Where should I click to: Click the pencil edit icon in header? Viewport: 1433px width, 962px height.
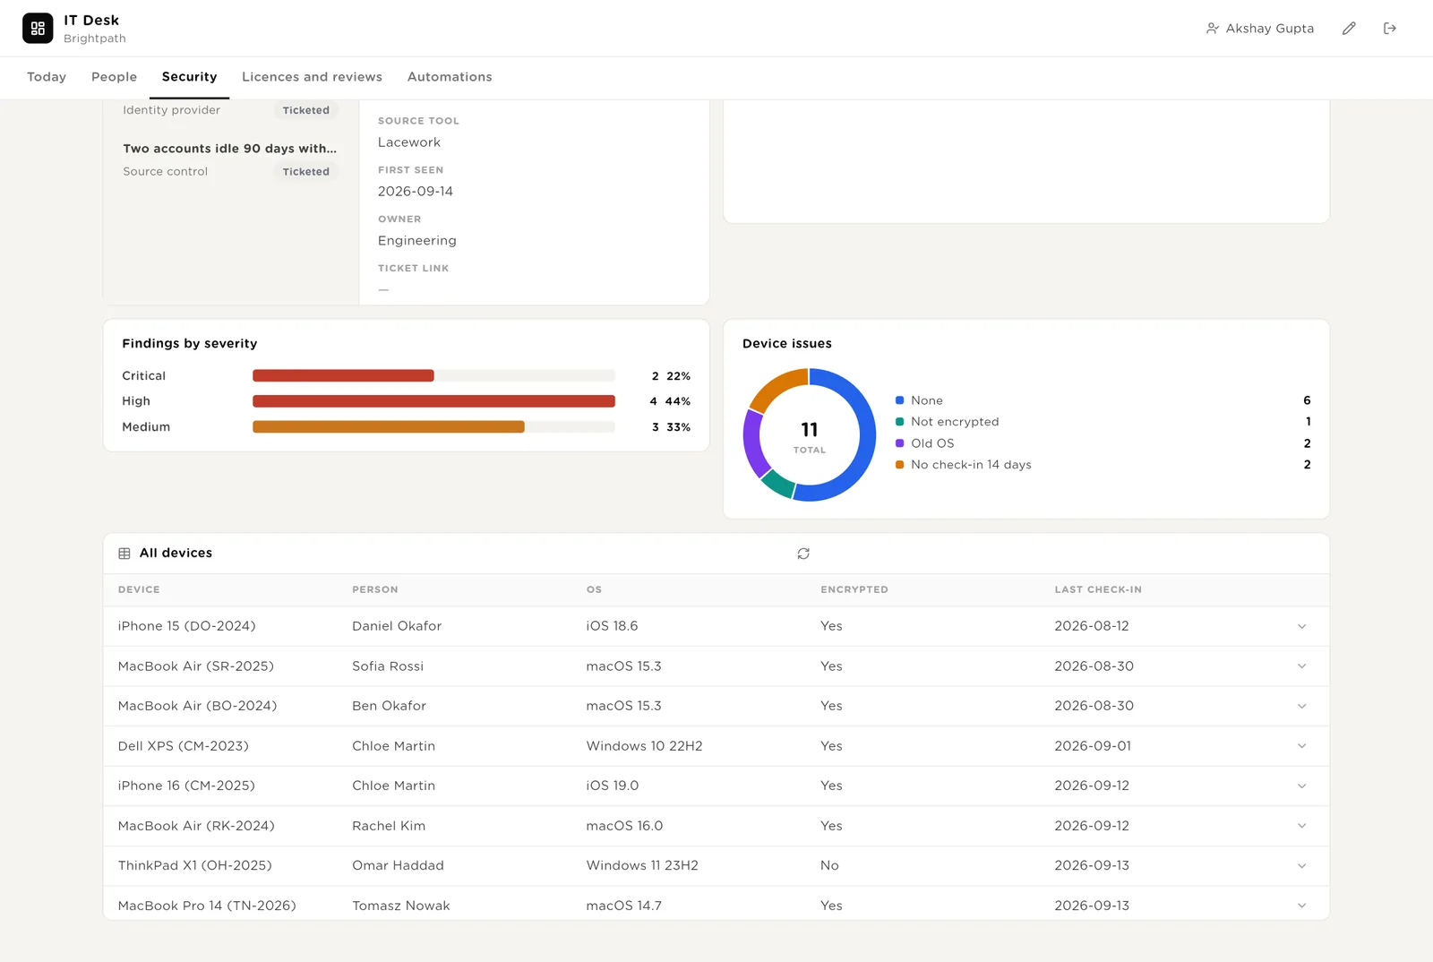point(1349,29)
